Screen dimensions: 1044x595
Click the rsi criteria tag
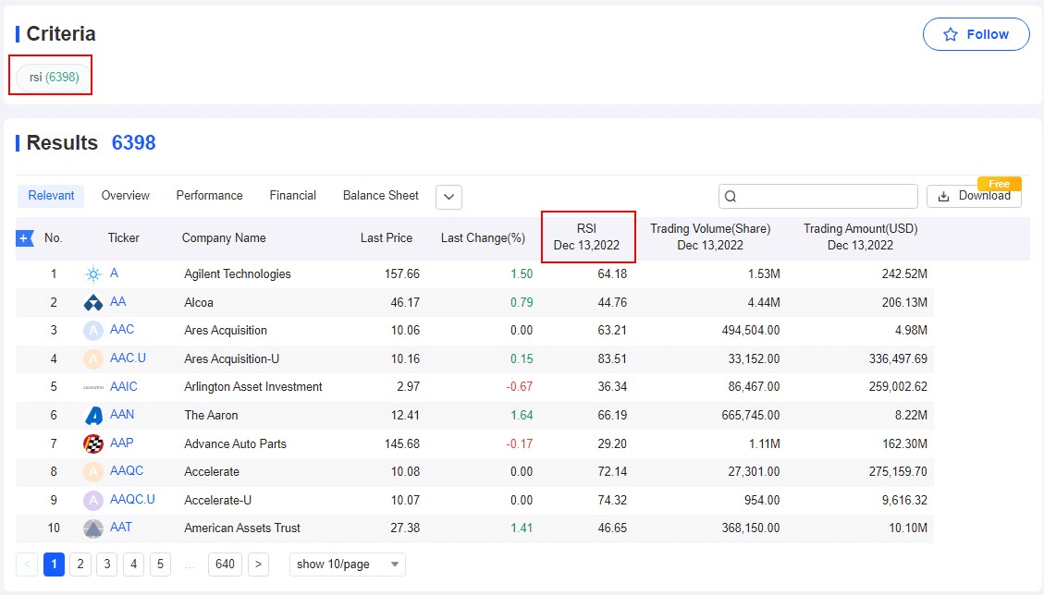54,77
